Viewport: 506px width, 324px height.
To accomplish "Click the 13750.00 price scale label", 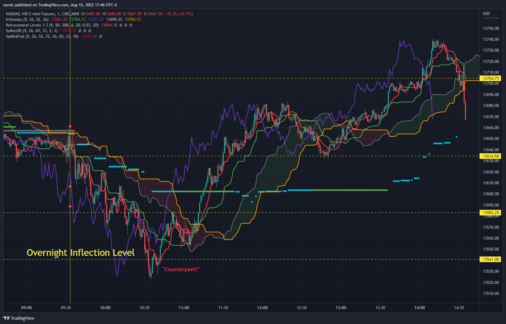I will [x=491, y=28].
